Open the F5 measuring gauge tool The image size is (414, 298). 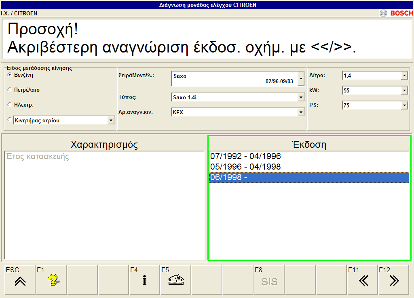(175, 280)
